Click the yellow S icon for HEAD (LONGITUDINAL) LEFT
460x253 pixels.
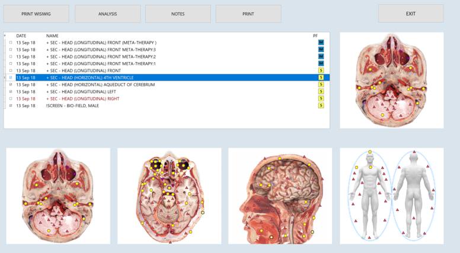[321, 92]
